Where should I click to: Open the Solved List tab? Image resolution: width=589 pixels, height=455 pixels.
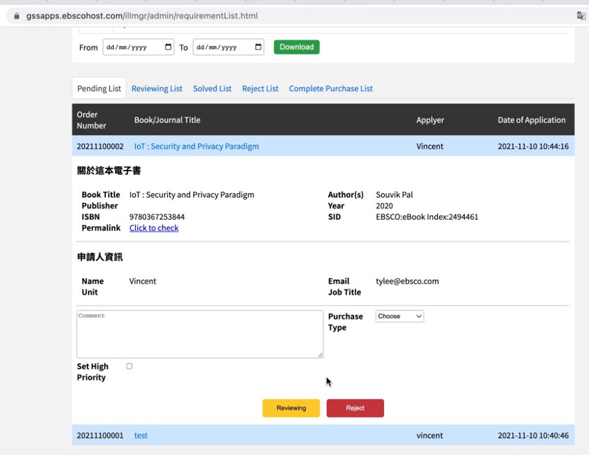(212, 88)
